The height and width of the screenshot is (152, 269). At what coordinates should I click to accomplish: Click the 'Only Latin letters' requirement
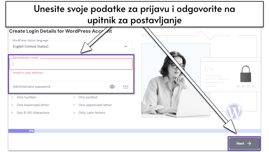tap(92, 113)
